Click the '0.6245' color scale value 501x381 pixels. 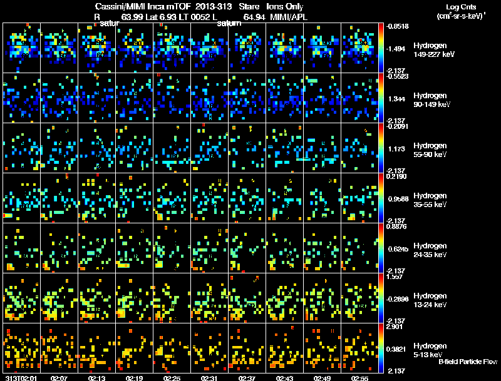click(x=398, y=249)
